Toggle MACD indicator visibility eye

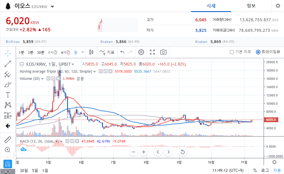coord(67,141)
